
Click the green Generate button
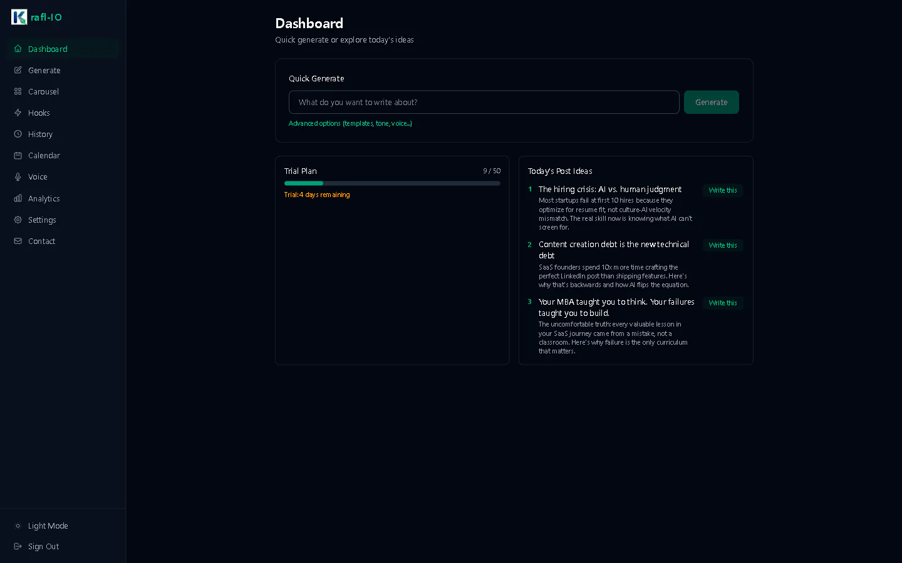pos(711,102)
